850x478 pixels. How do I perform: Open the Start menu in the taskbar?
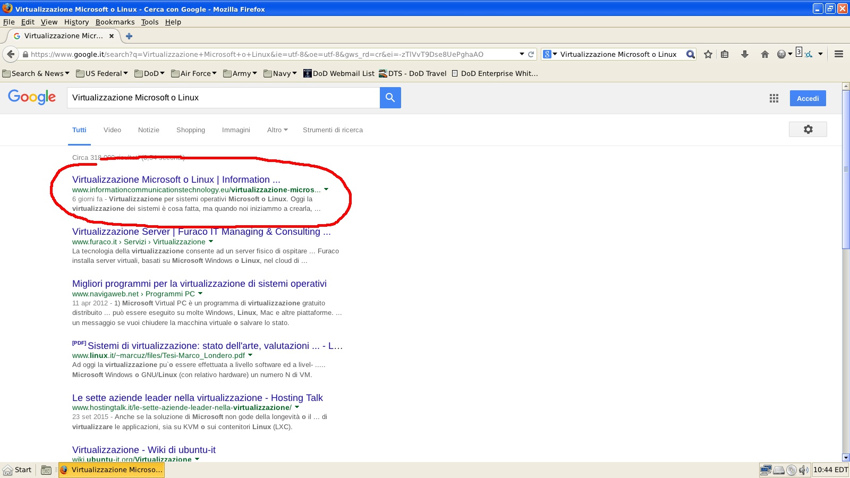pyautogui.click(x=18, y=470)
